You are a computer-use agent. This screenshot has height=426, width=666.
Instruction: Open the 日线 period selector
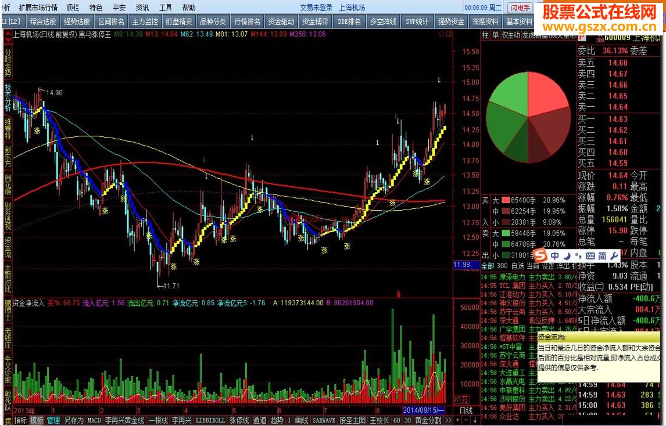(466, 410)
